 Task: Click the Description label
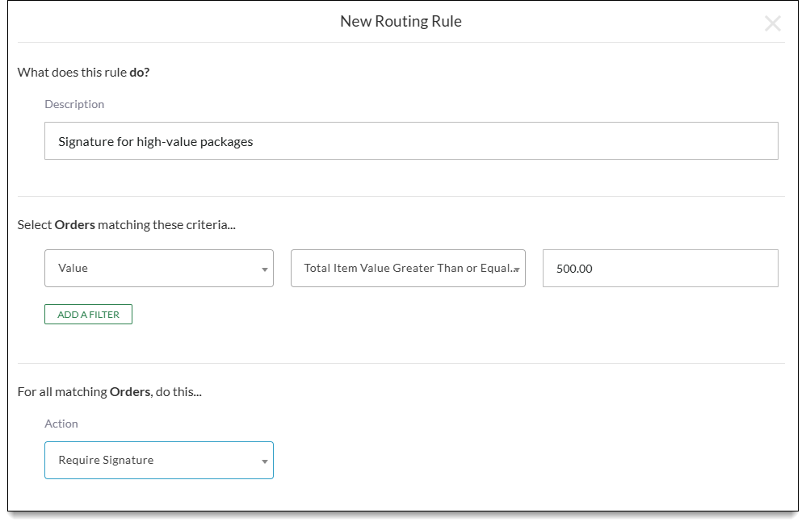pos(74,104)
